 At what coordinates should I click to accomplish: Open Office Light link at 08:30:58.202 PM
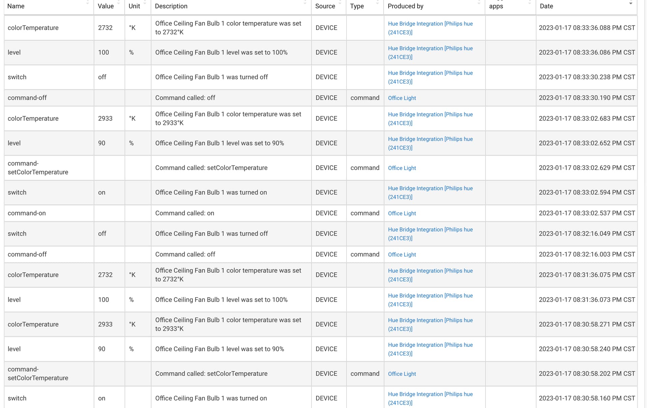tap(402, 374)
